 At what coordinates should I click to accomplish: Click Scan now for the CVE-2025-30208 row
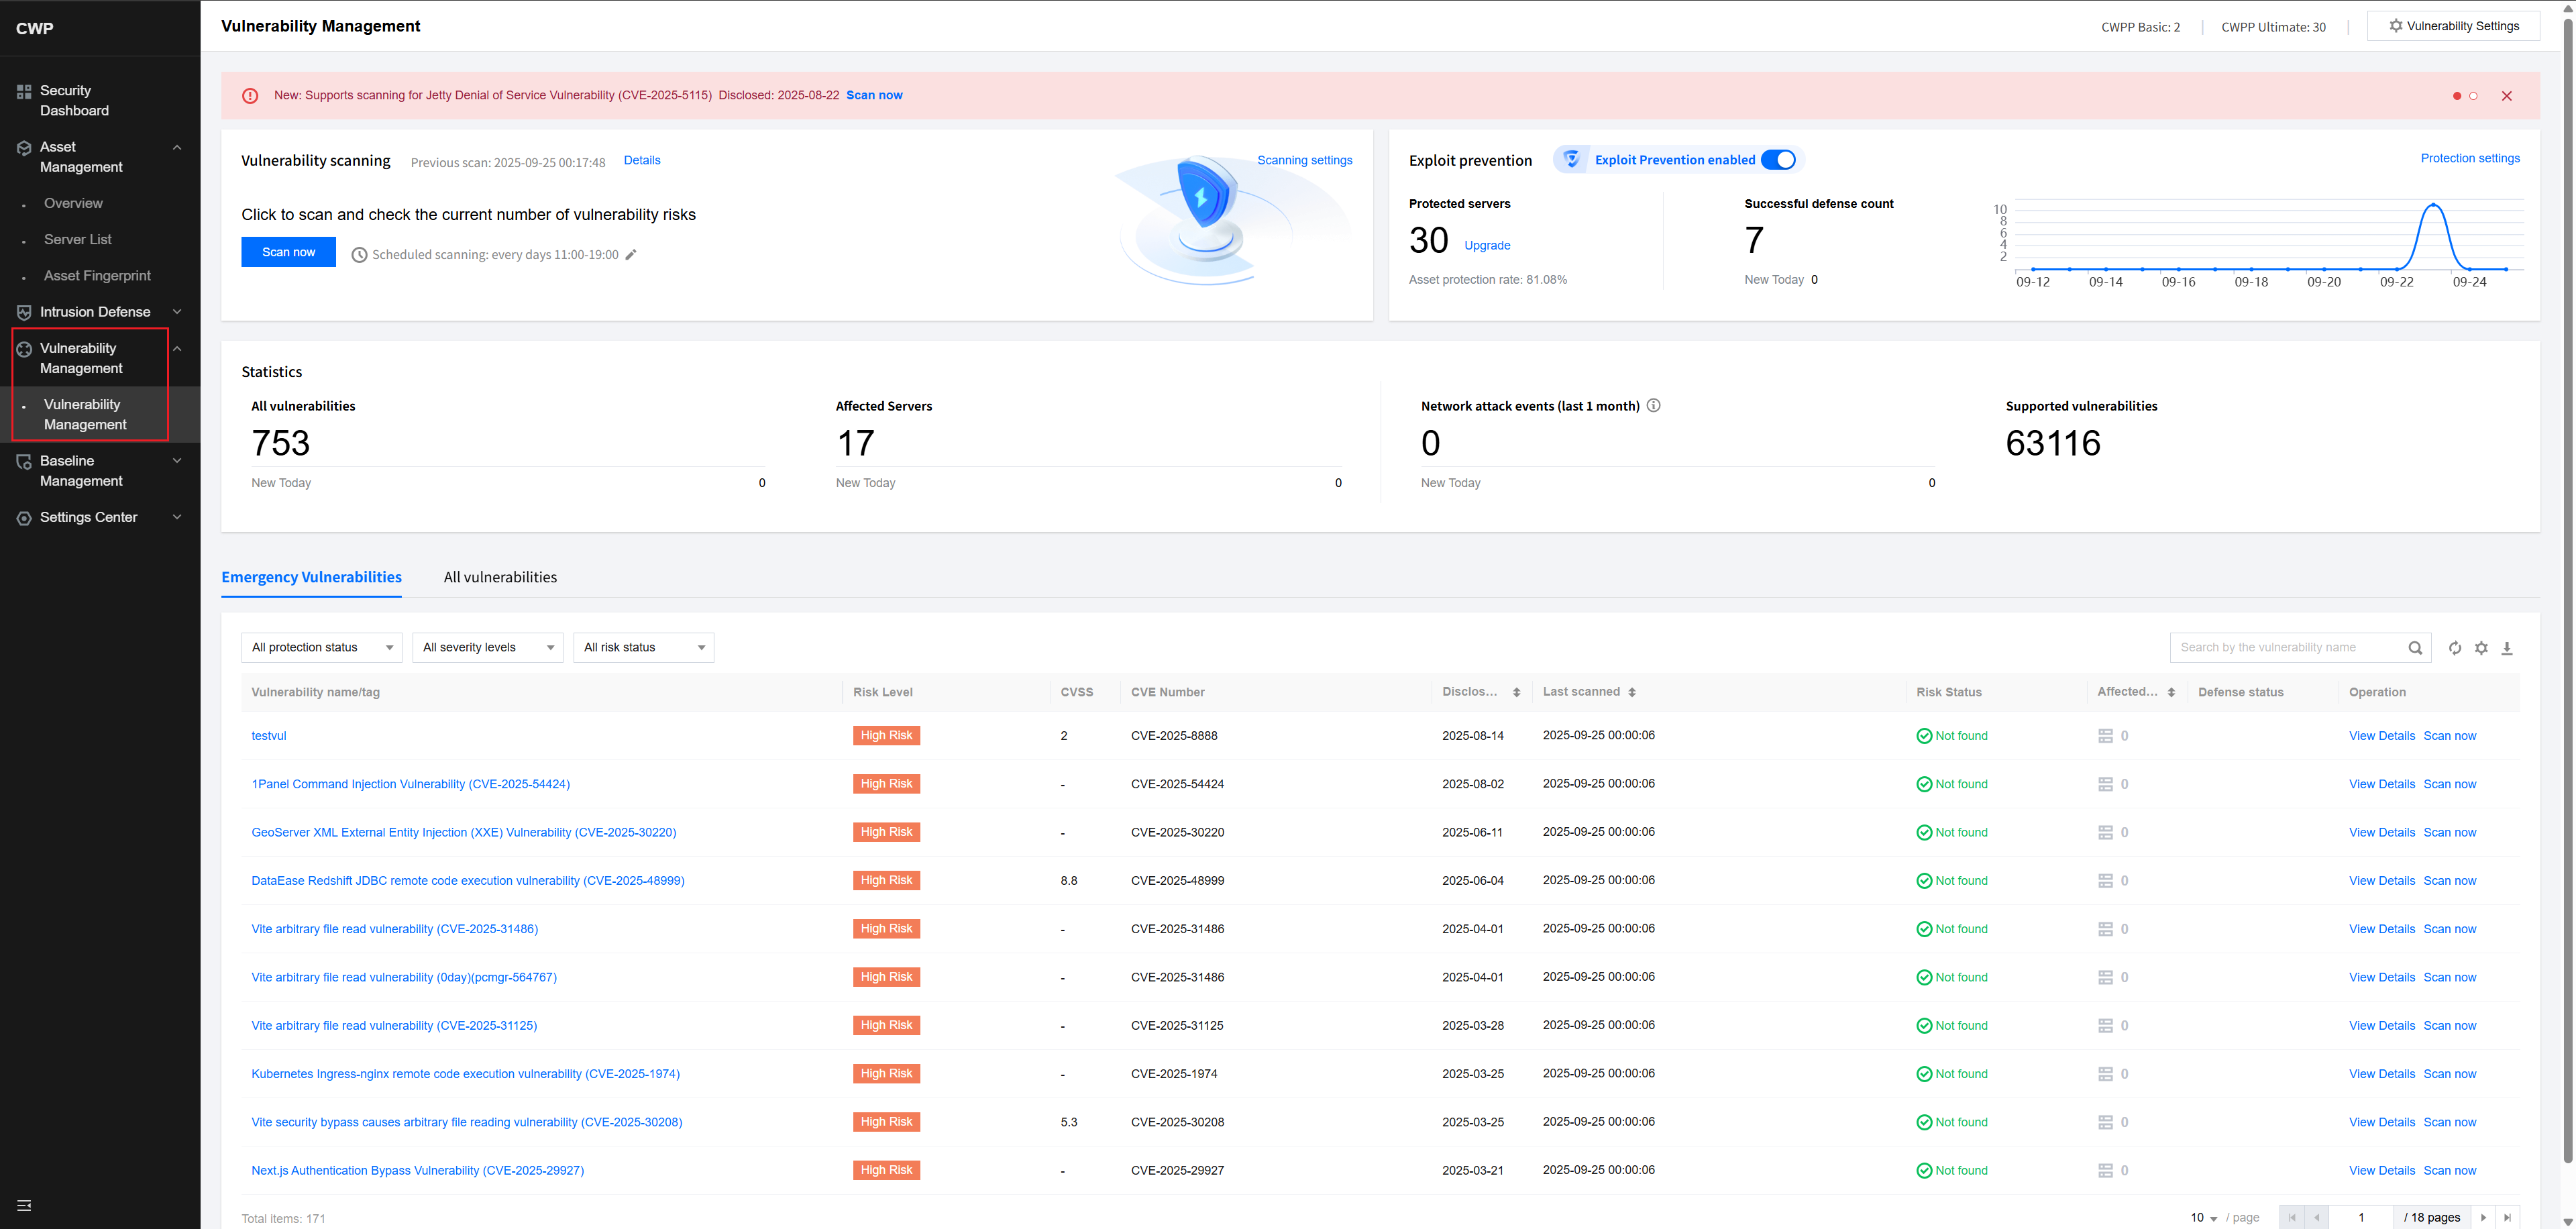pos(2449,1122)
